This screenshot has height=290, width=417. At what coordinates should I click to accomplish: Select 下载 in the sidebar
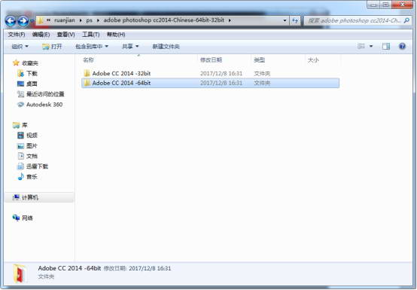tap(32, 73)
